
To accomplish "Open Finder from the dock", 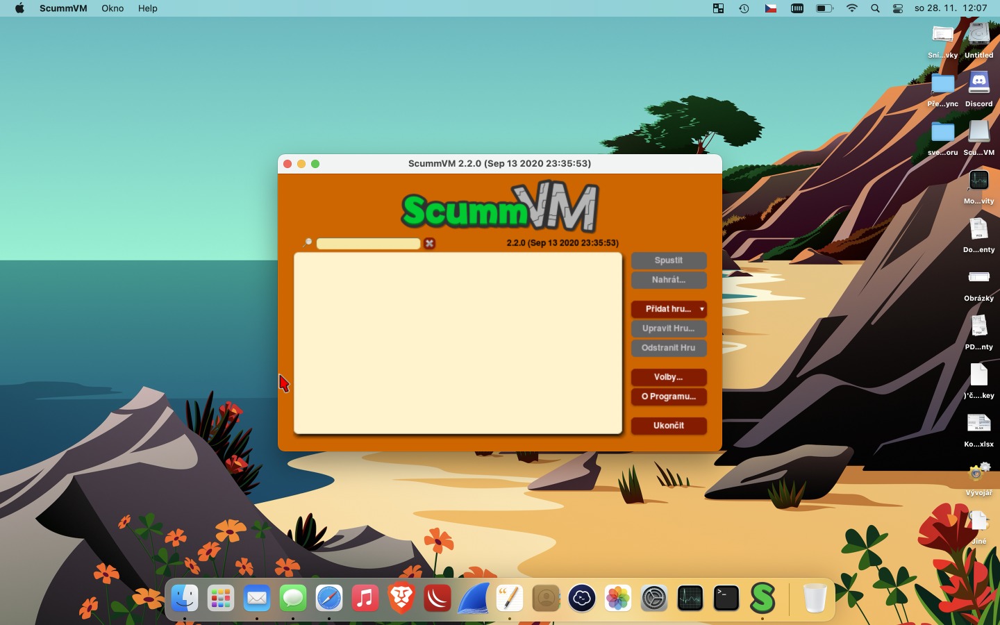I will tap(185, 598).
